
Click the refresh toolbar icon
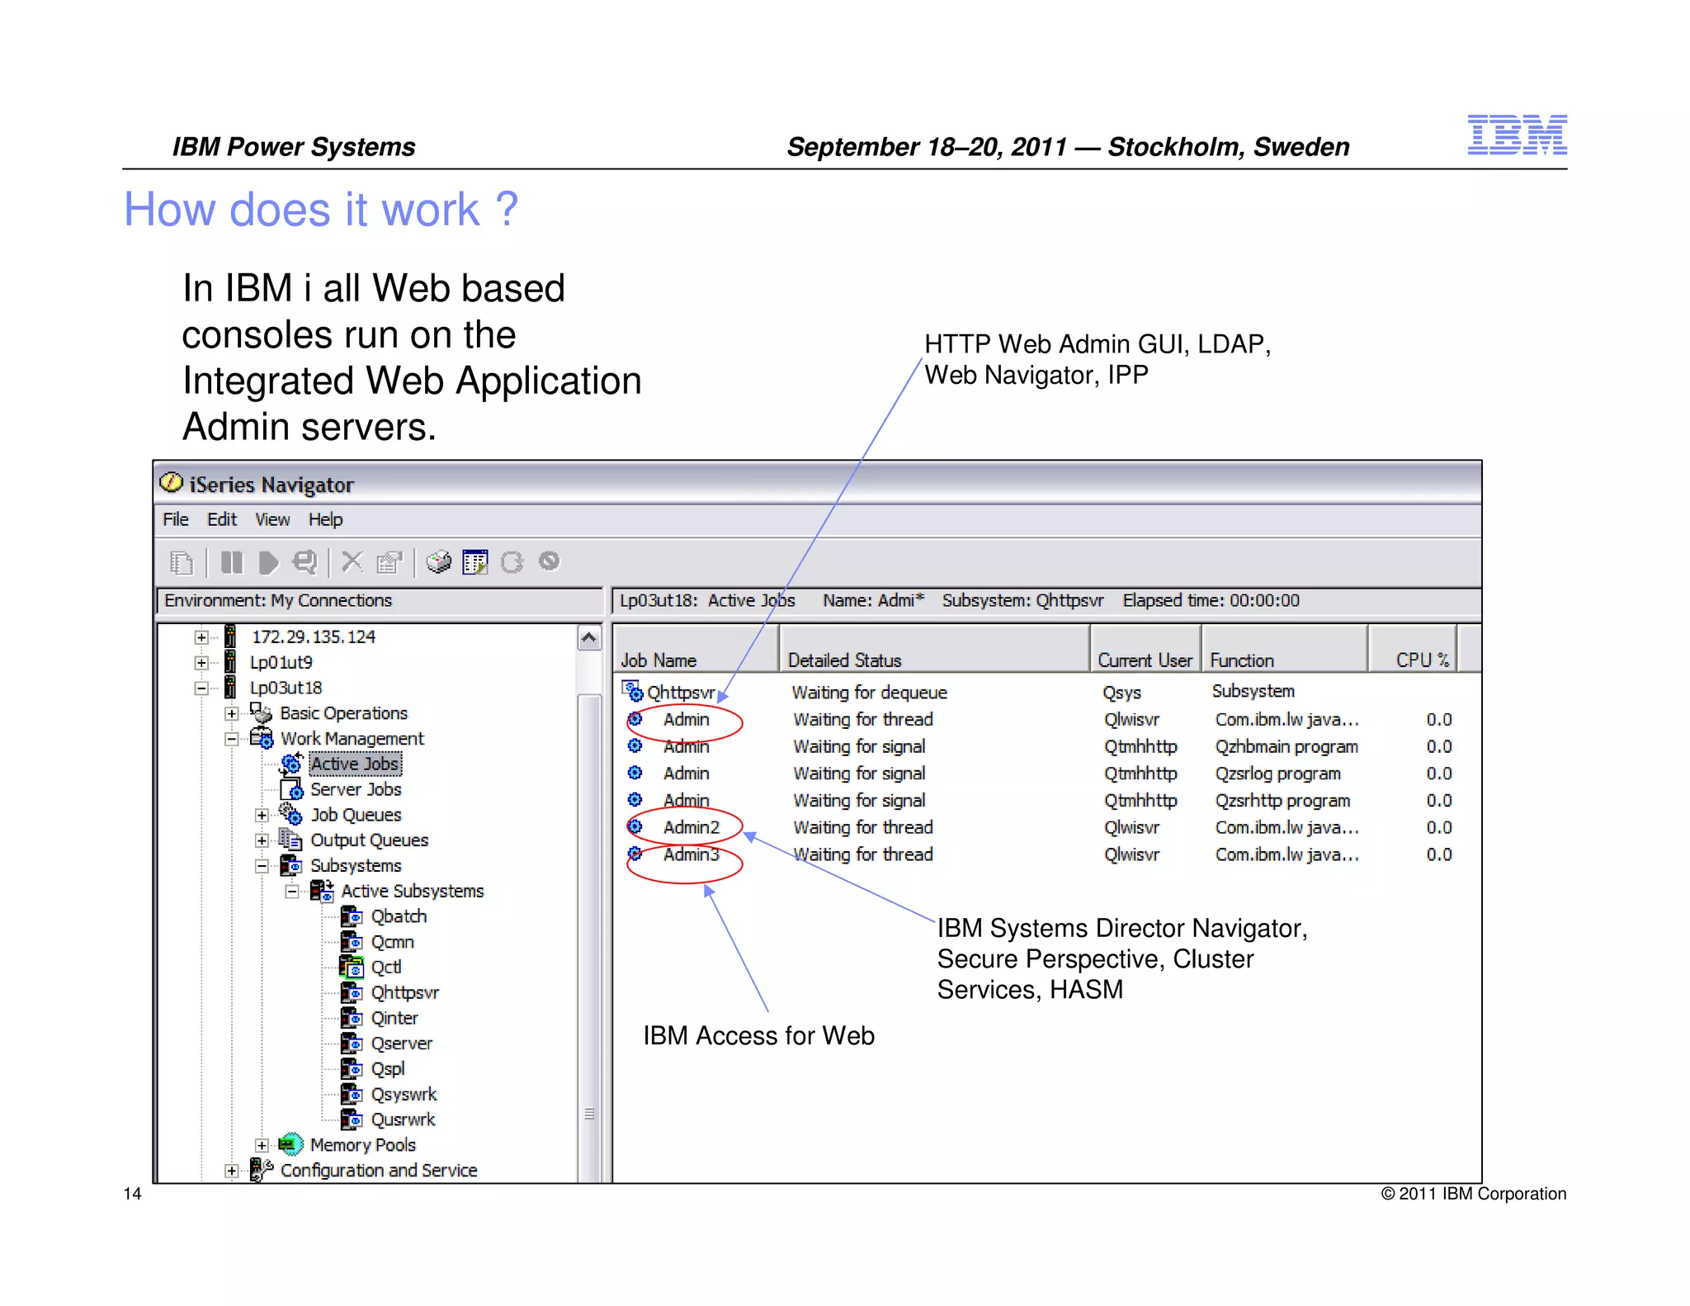point(512,563)
